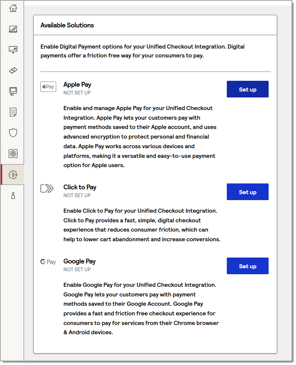Click the Available Solutions panel header
The image size is (296, 365).
(x=67, y=25)
